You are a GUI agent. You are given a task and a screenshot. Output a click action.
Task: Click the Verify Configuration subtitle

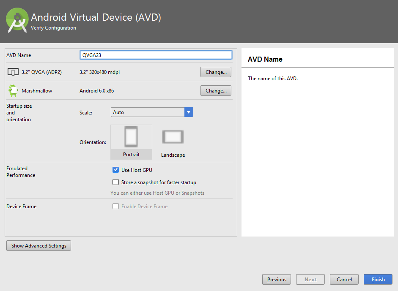[x=53, y=27]
